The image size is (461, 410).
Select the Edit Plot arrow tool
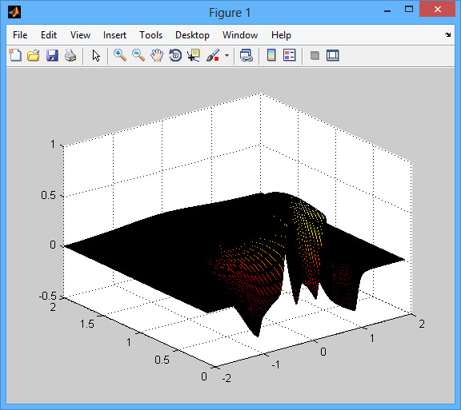(x=96, y=55)
